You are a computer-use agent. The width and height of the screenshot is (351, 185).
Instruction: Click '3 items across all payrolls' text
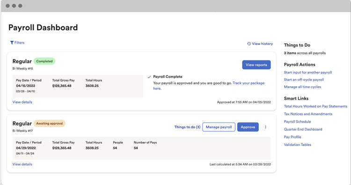(305, 53)
